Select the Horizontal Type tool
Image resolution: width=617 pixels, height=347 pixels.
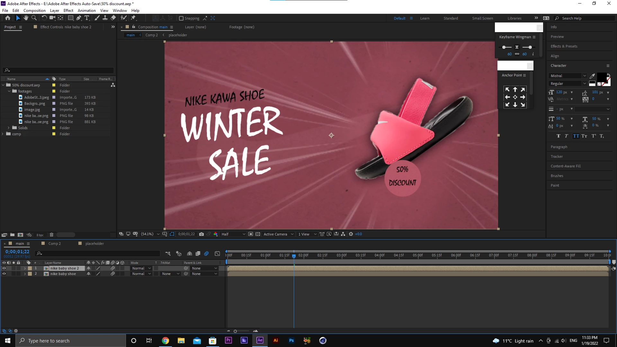click(87, 18)
